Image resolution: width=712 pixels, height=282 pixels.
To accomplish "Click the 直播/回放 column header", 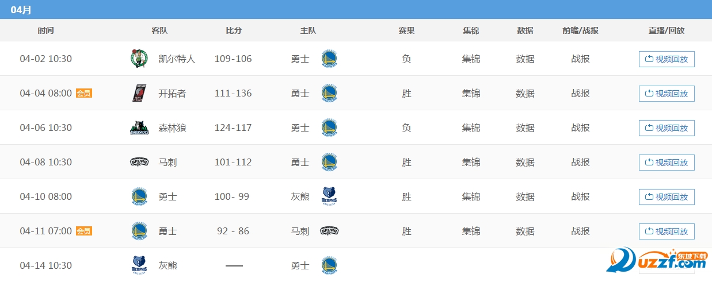I will point(667,30).
